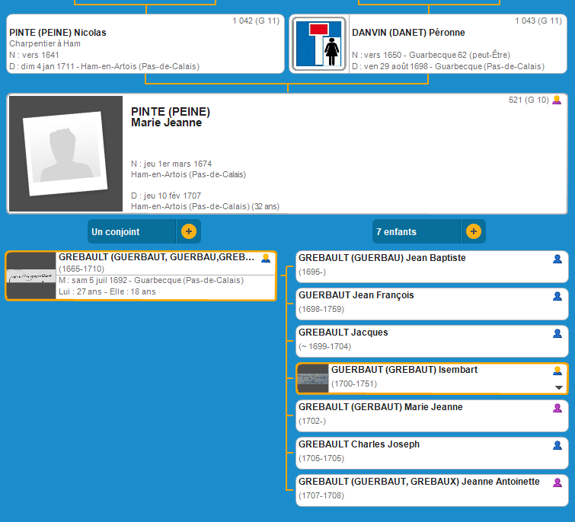The width and height of the screenshot is (575, 522).
Task: Click the document thumbnail on the spouse card
Action: click(x=31, y=275)
